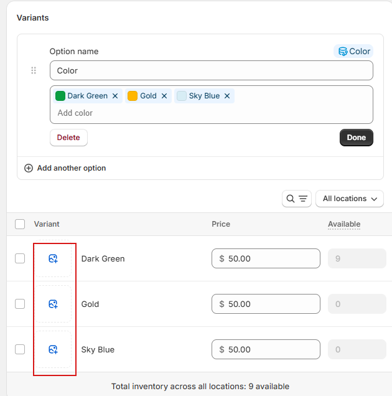
Task: Click Add another option
Action: coord(65,168)
